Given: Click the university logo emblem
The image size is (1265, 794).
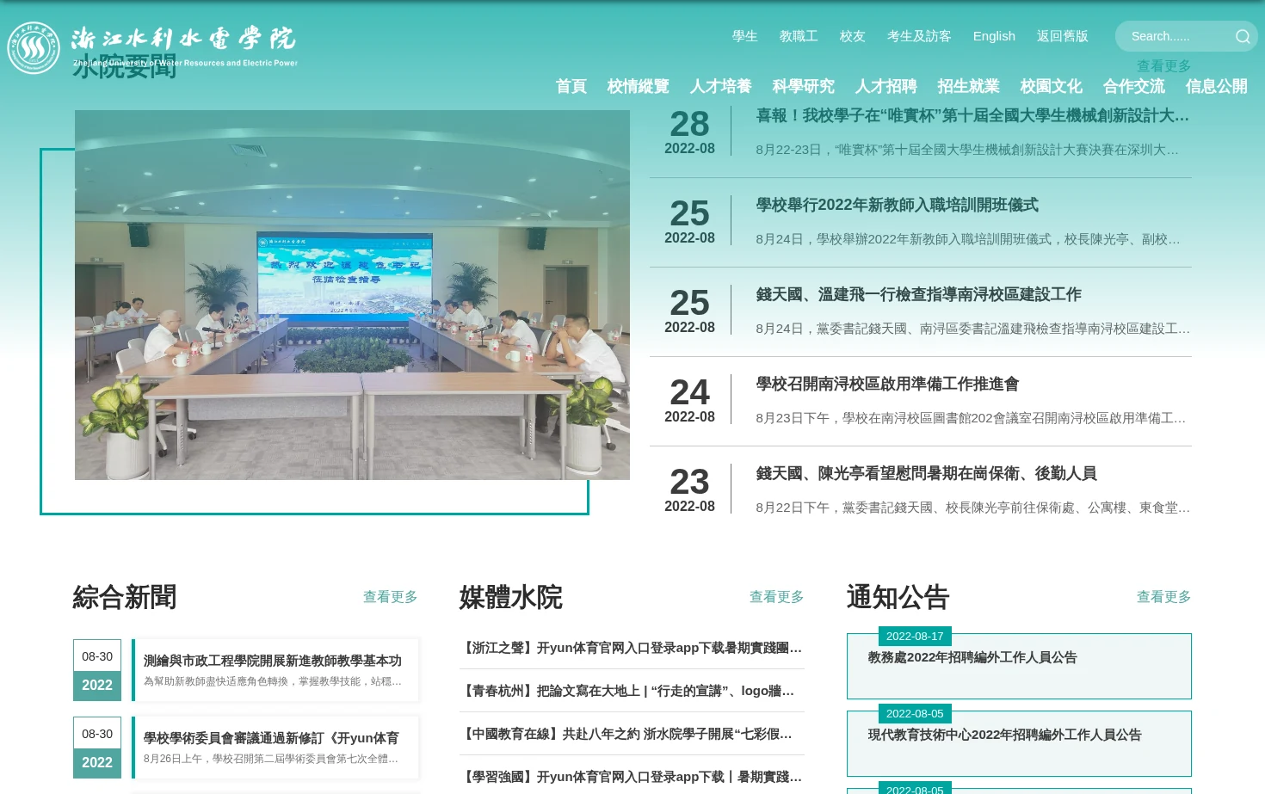Looking at the screenshot, I should coord(33,47).
